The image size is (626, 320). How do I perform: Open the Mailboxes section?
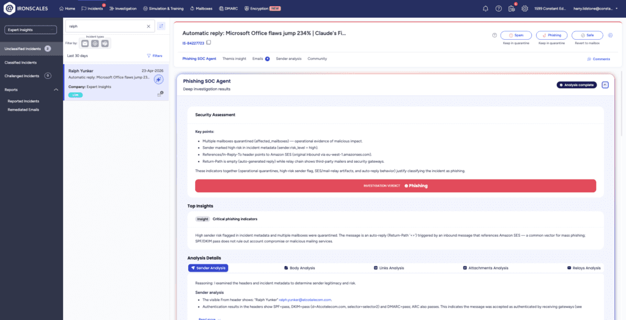[x=201, y=9]
